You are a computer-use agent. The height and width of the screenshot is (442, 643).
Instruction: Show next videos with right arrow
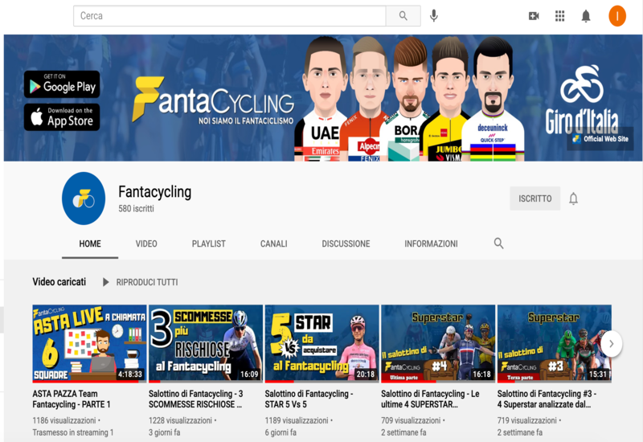pyautogui.click(x=611, y=344)
